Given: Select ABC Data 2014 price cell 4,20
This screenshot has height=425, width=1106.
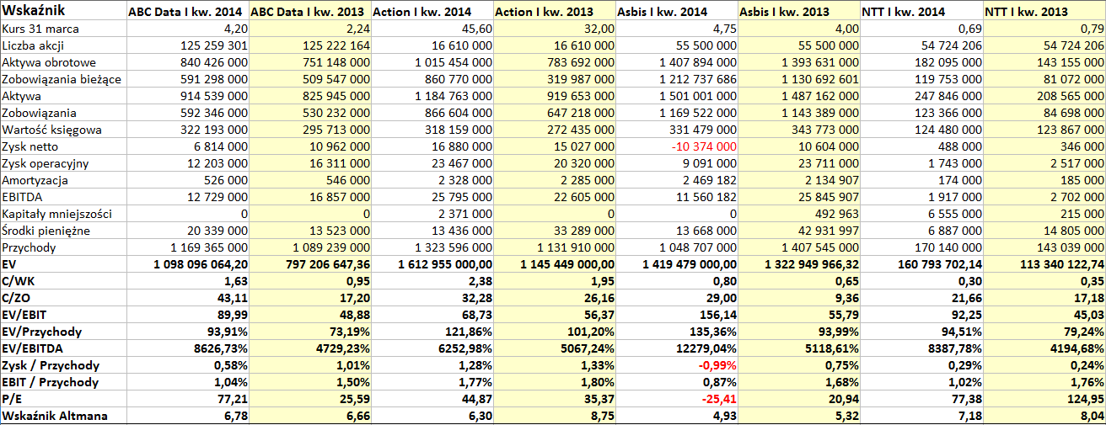Looking at the screenshot, I should click(x=186, y=29).
